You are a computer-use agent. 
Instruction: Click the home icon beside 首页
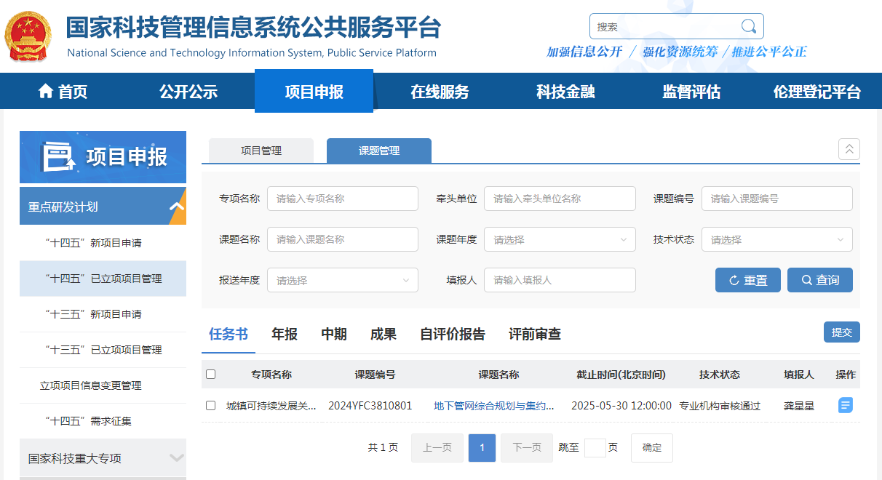click(46, 92)
